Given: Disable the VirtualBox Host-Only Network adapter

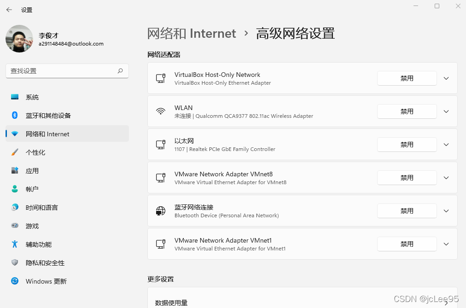Looking at the screenshot, I should [x=407, y=78].
